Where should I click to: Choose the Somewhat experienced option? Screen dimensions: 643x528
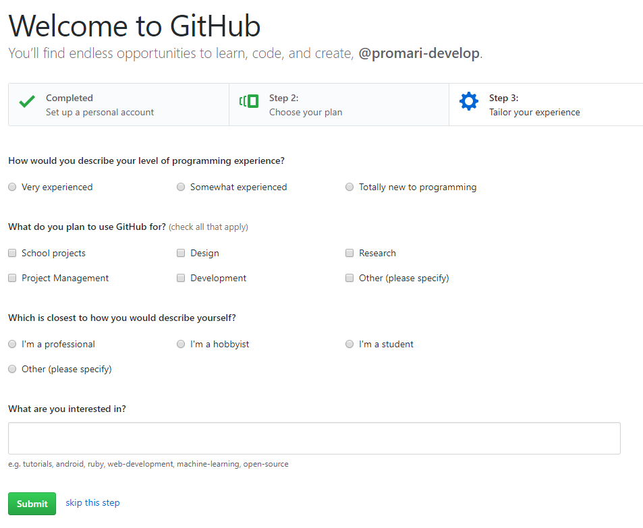[181, 187]
